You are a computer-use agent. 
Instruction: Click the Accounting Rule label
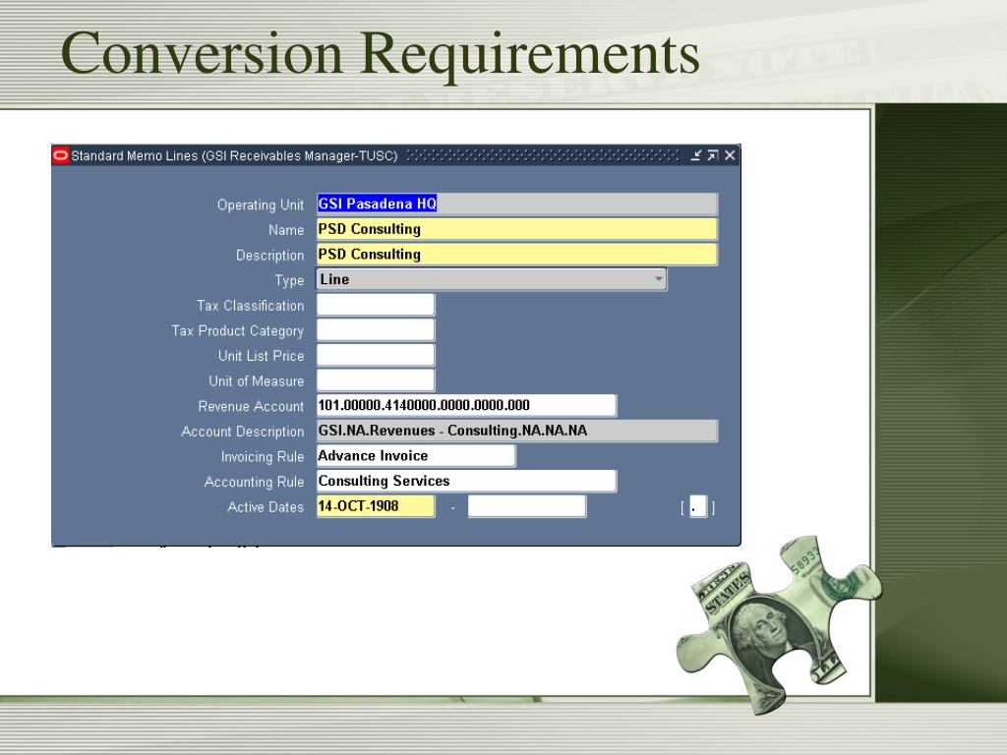pos(254,482)
